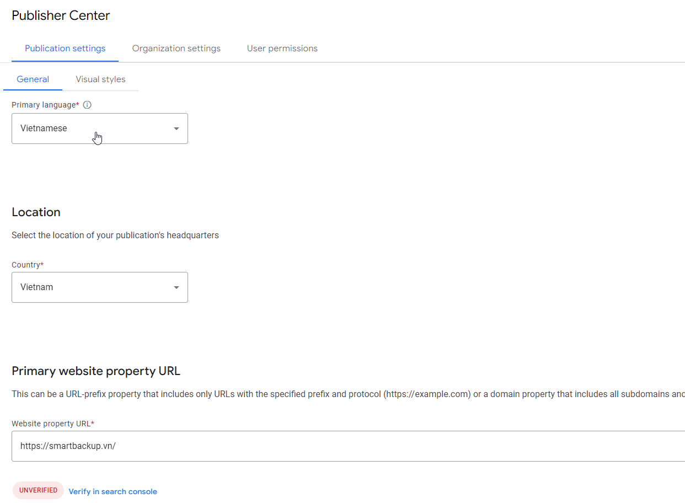
Task: Click the UNVERIFIED status badge
Action: click(39, 490)
